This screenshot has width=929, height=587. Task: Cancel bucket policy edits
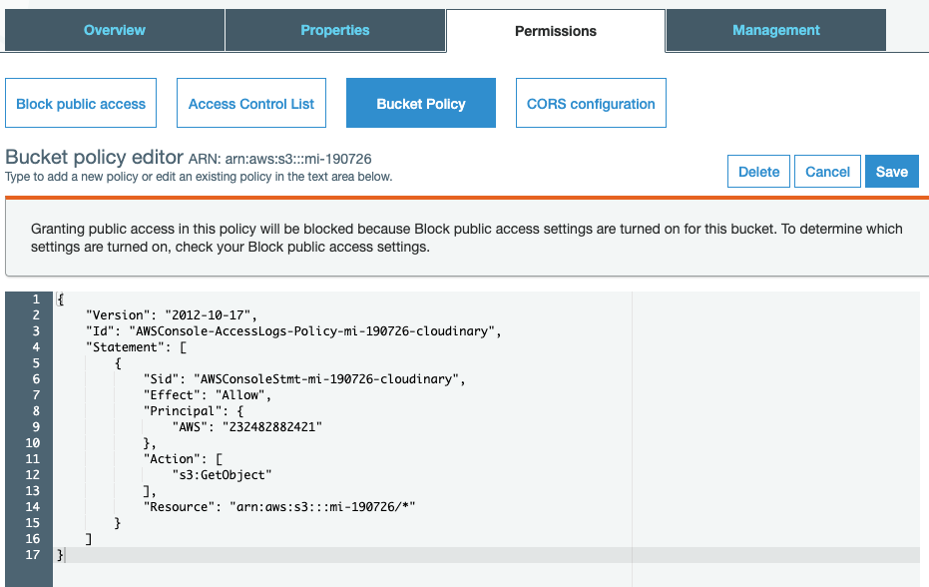(827, 172)
